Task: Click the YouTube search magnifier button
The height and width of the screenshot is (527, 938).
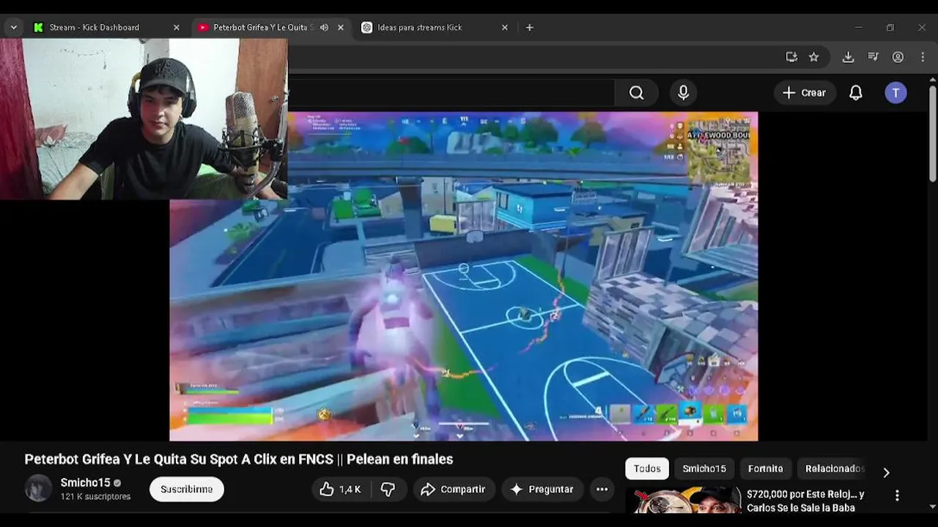Action: [x=636, y=92]
